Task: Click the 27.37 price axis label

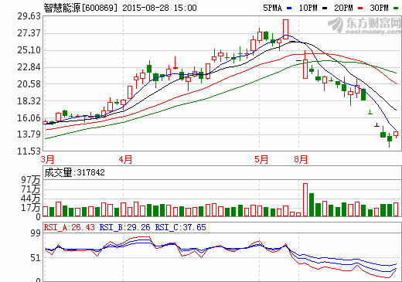Action: 29,33
